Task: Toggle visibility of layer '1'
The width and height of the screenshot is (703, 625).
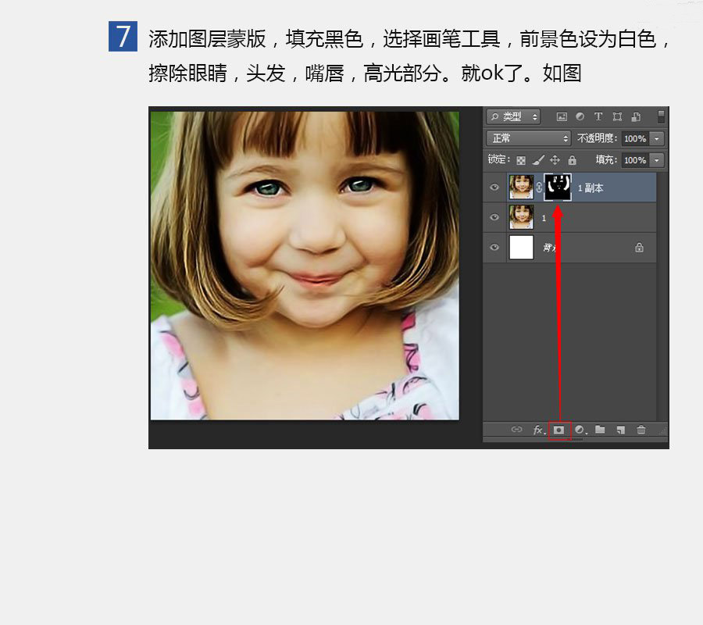Action: (x=494, y=217)
